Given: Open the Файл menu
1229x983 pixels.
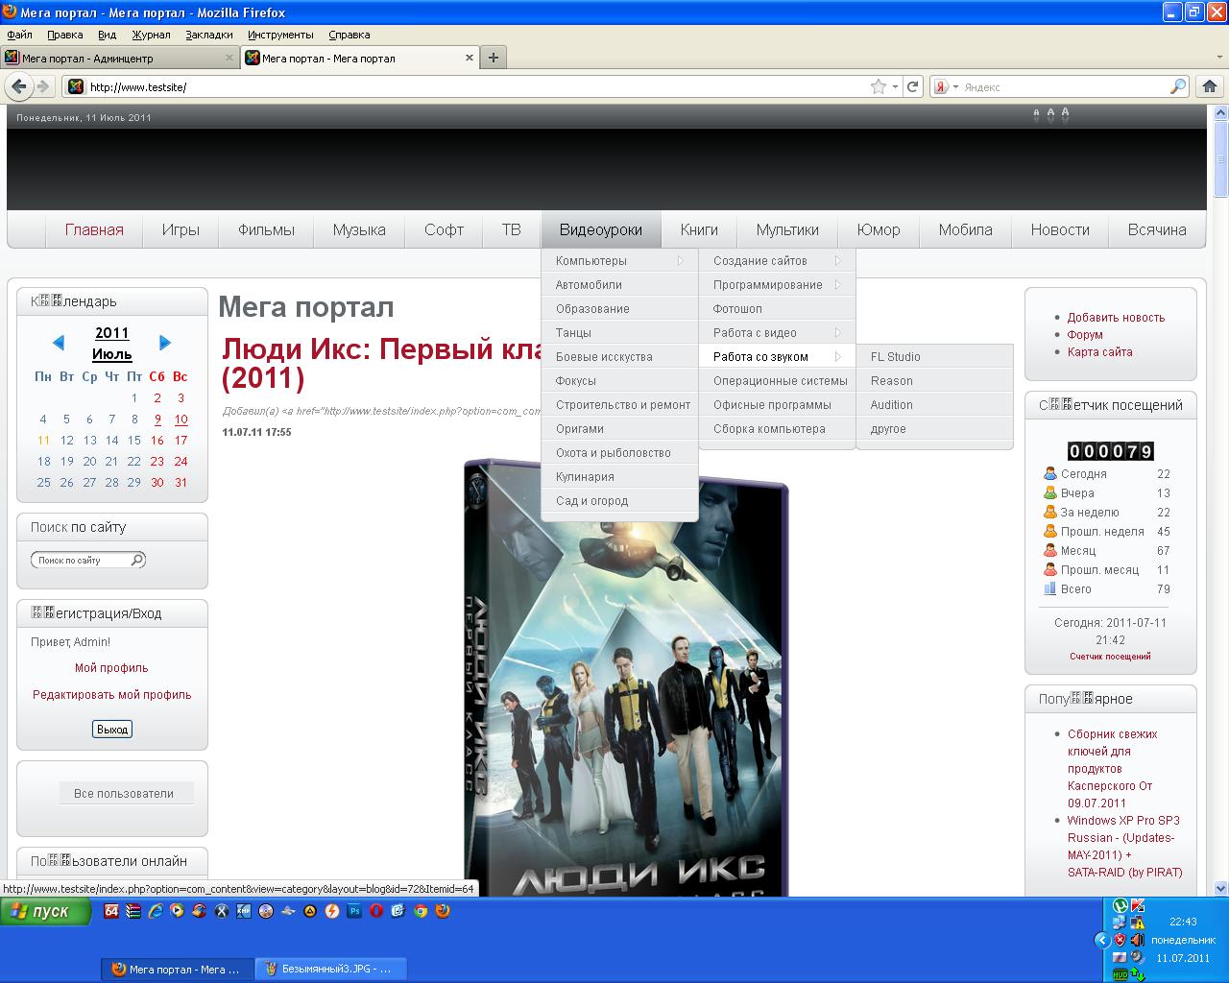Looking at the screenshot, I should tap(19, 35).
